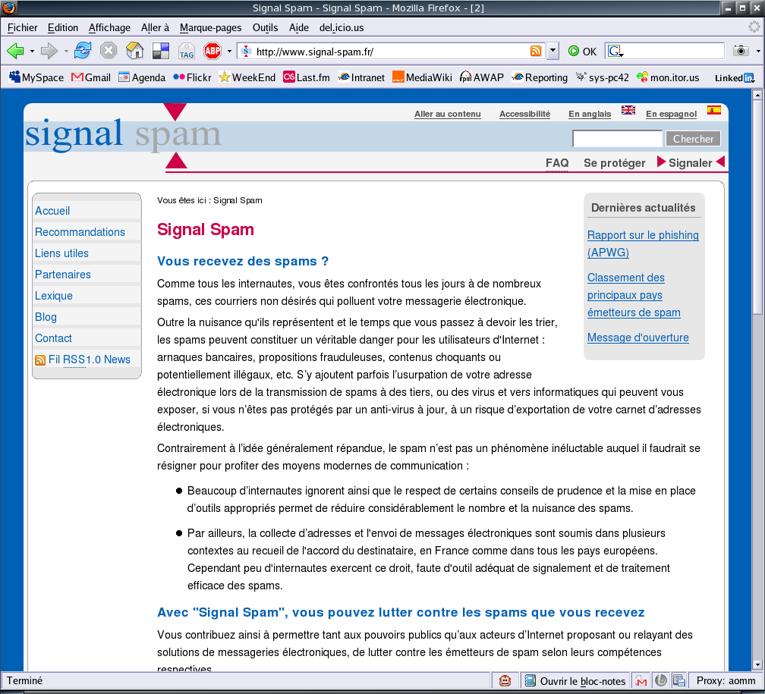Click the grey forward arrow button

tap(49, 51)
